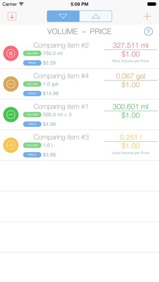Select the 300.601 ml per $1.00 result
Screen dimensions: 159x282
(x=131, y=111)
